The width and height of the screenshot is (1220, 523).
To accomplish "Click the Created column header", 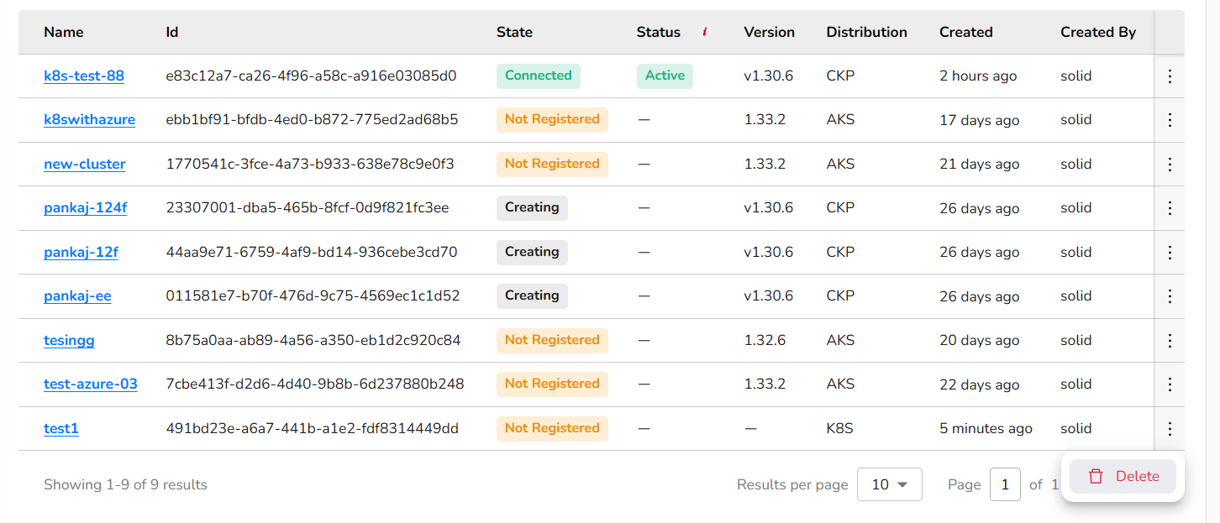I will coord(965,32).
